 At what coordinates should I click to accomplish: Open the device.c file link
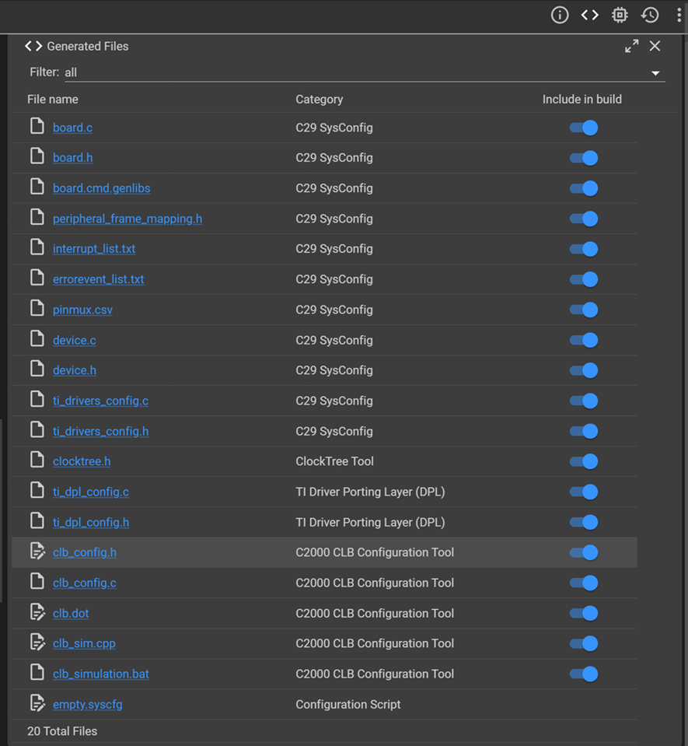coord(74,340)
